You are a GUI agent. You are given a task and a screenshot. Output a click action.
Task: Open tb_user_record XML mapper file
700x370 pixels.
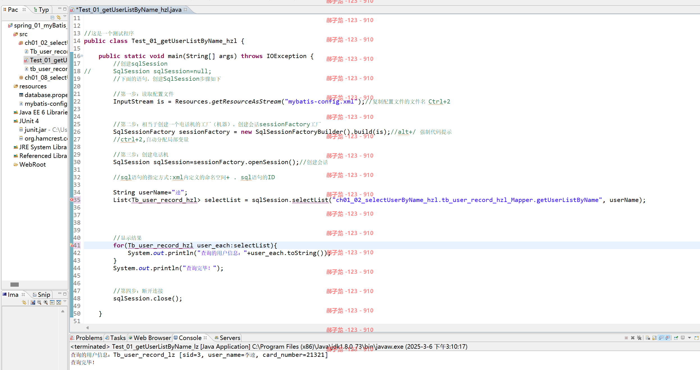[x=46, y=69]
